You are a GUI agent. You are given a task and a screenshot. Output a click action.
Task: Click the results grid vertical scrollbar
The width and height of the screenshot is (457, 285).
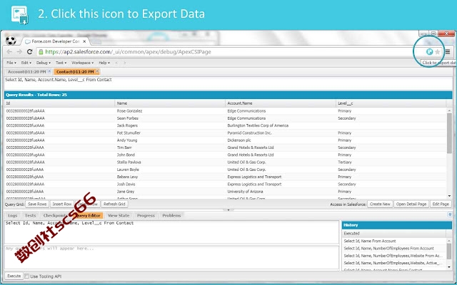tap(449, 133)
